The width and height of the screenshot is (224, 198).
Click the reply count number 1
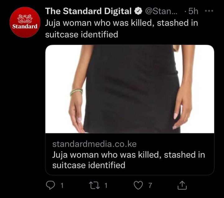pos(62,186)
